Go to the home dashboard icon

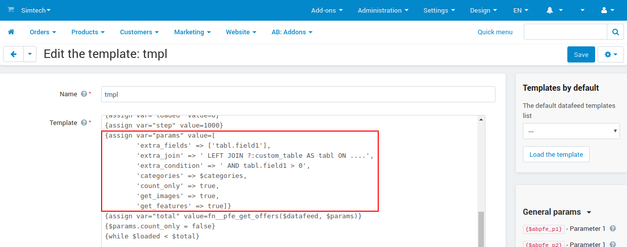click(x=11, y=32)
